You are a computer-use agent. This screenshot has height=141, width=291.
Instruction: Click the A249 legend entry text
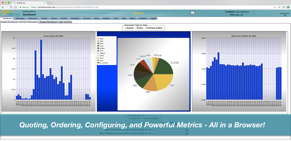pos(101,46)
